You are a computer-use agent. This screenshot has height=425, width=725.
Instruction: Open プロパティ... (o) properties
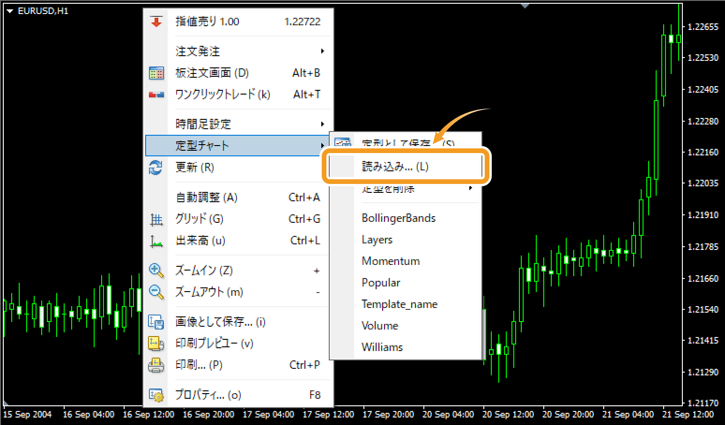pos(239,395)
